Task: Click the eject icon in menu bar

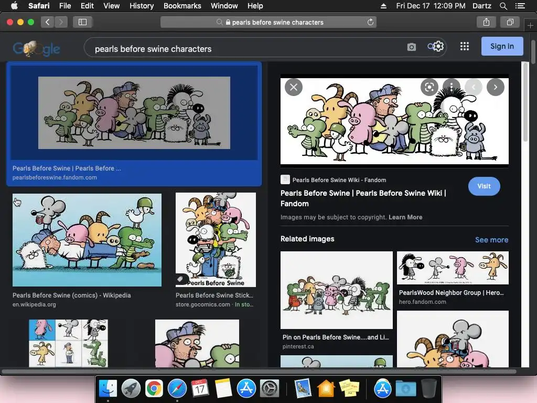Action: 383,6
